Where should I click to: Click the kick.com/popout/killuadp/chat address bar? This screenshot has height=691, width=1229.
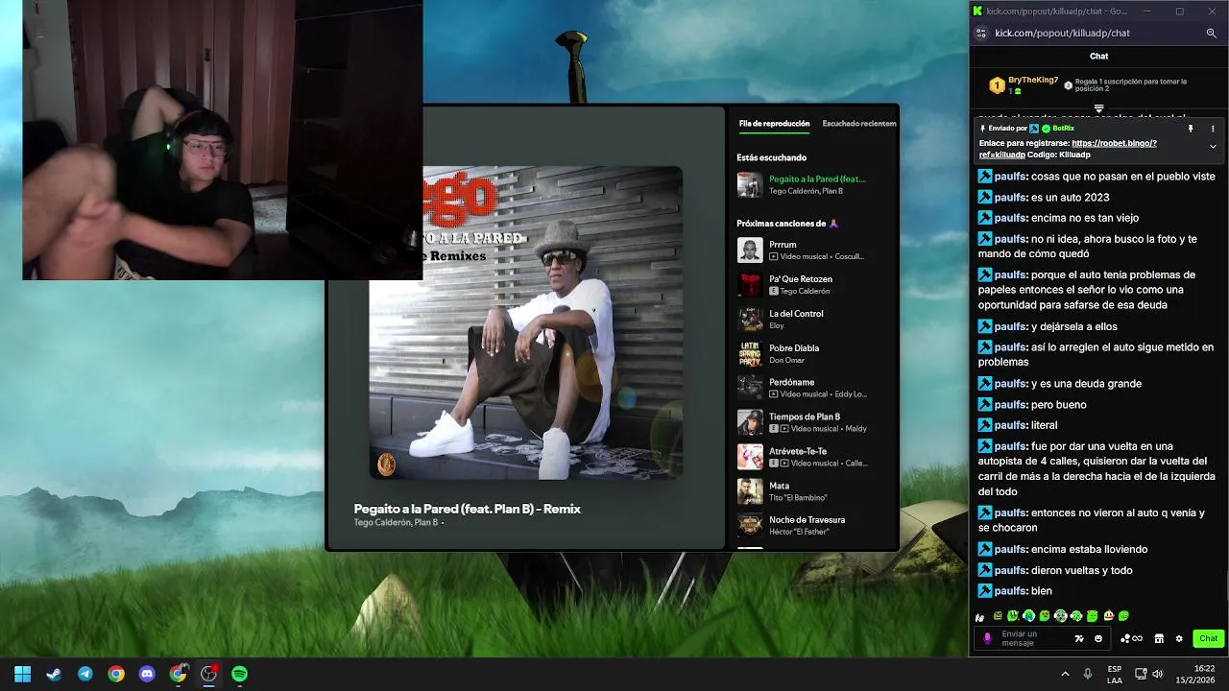[x=1062, y=33]
